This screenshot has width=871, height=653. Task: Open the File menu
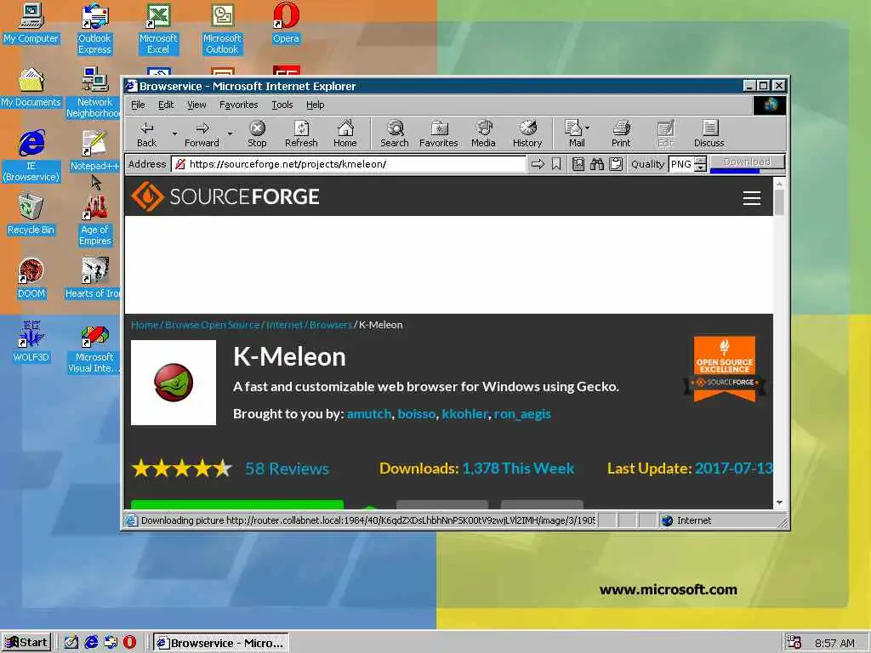pos(138,105)
